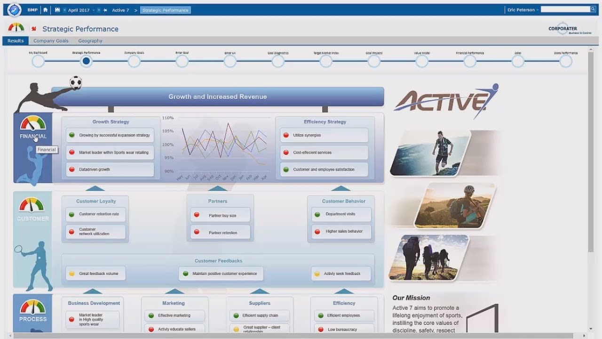Click red status dot for Low bureaucracy

click(321, 329)
